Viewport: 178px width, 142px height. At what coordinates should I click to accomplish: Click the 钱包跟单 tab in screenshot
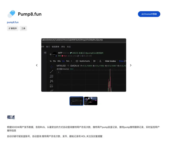pos(55,47)
